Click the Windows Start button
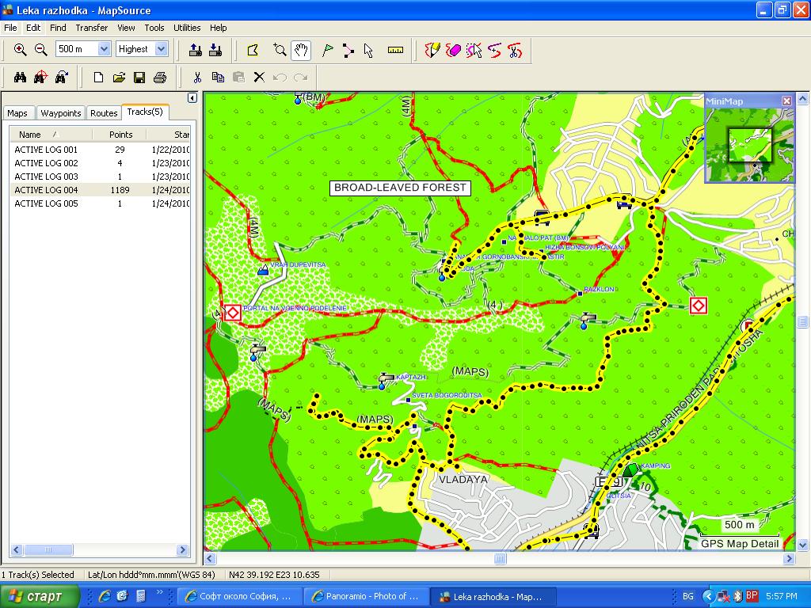This screenshot has height=608, width=811. point(40,596)
